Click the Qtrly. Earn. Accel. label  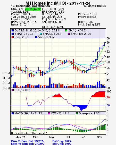point(53,27)
